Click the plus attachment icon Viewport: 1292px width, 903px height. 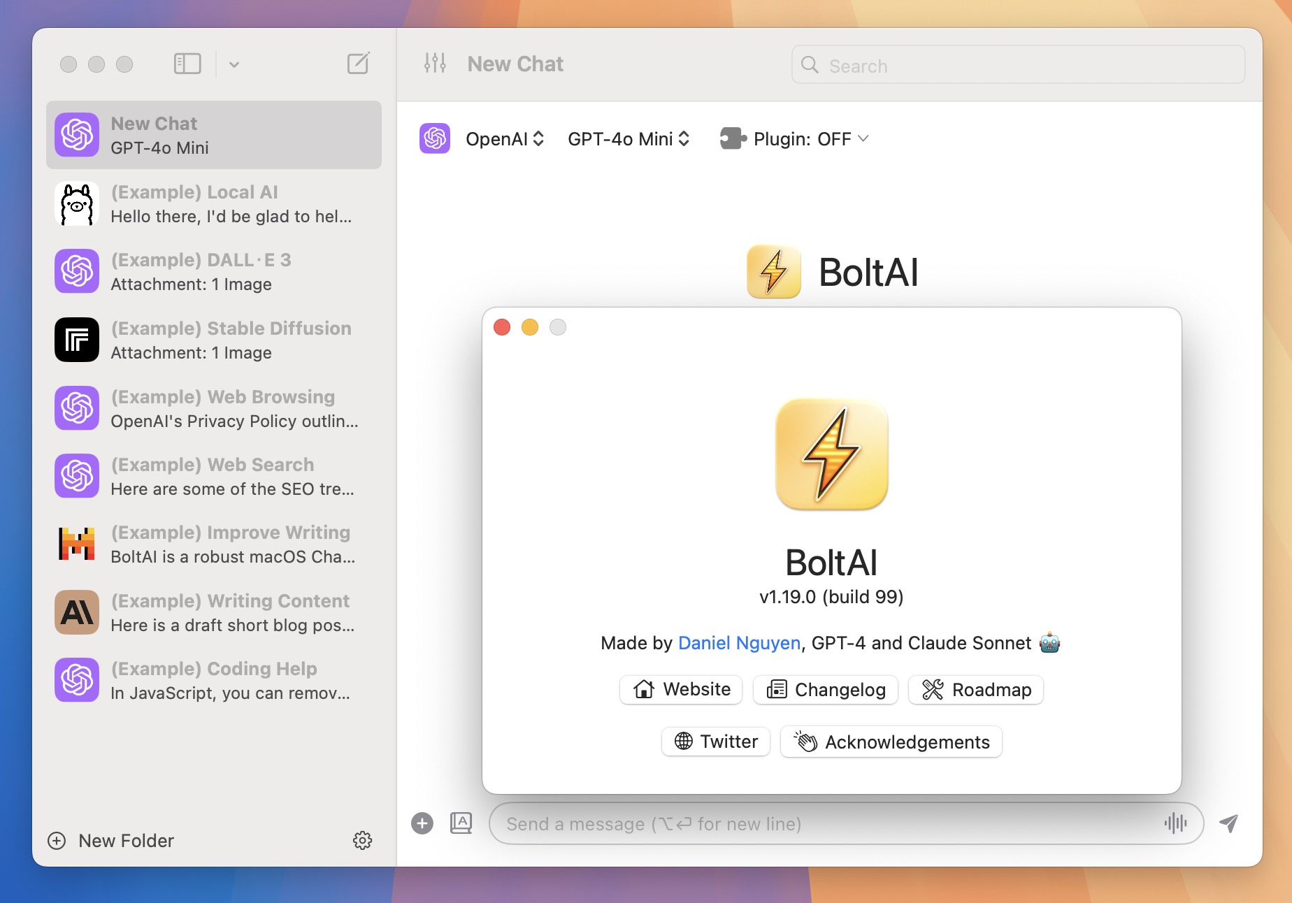pyautogui.click(x=422, y=823)
